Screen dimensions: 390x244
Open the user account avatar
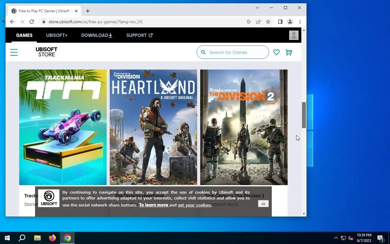coord(294,35)
